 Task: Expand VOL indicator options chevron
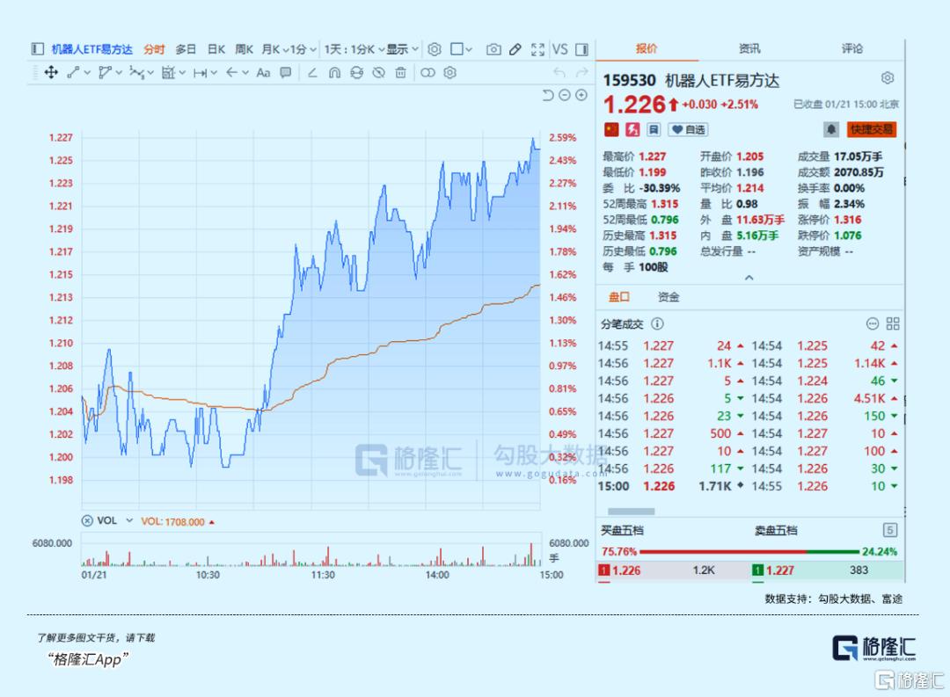click(129, 521)
